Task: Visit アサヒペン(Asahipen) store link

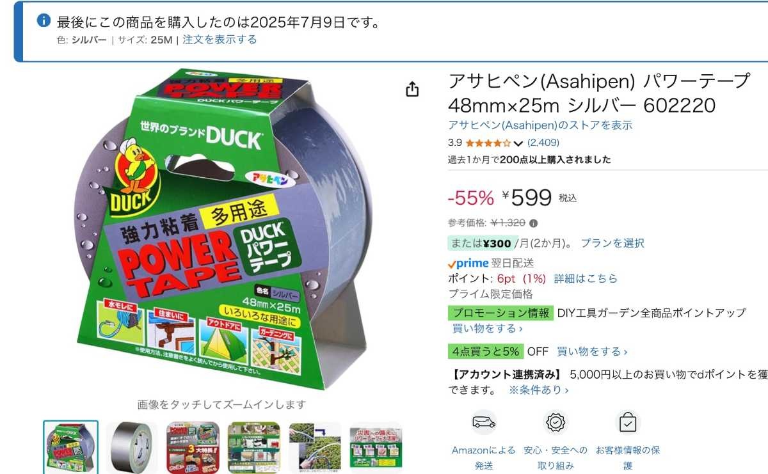Action: [x=540, y=125]
